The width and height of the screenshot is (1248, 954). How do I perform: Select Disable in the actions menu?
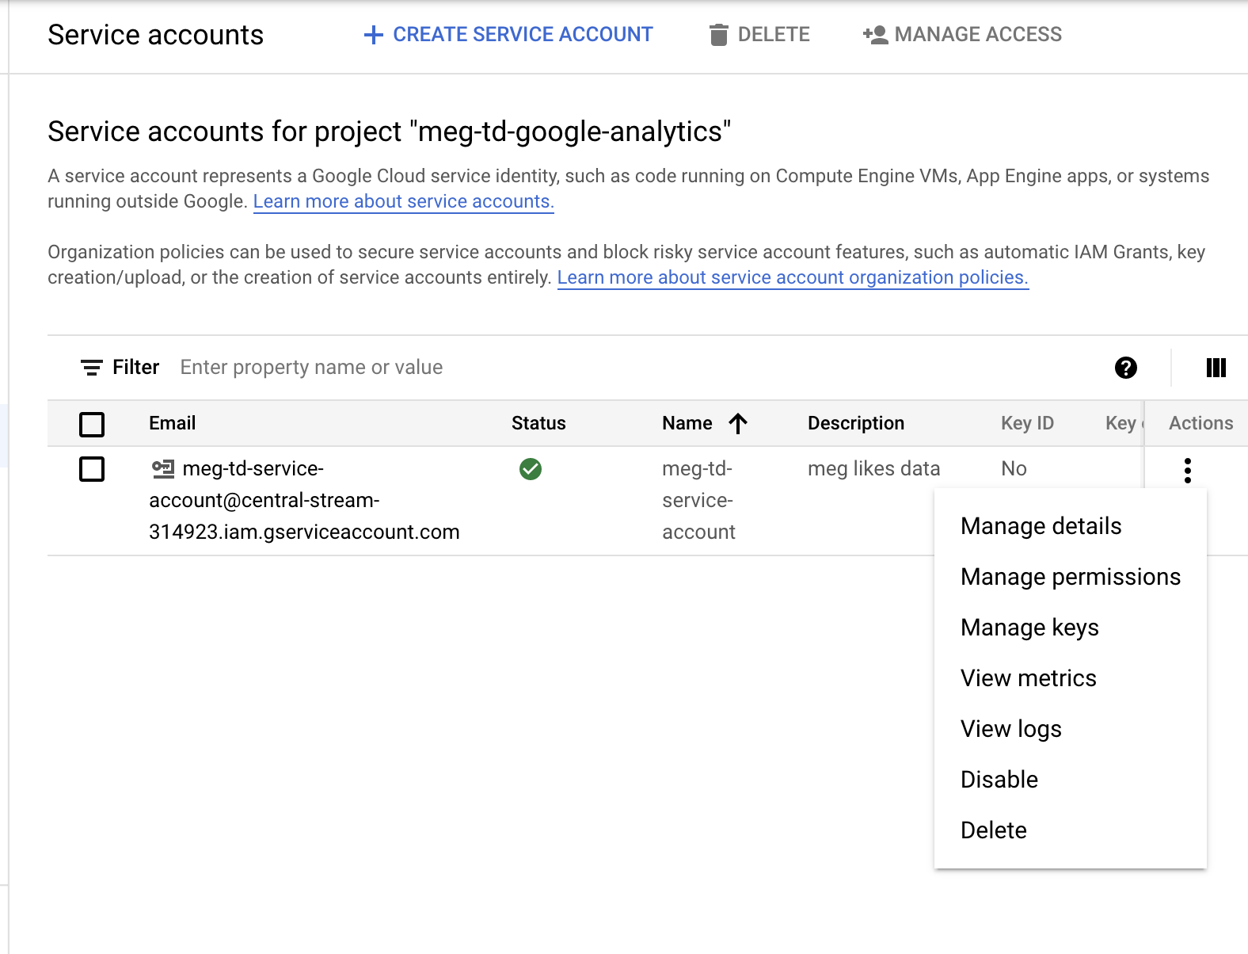coord(999,780)
